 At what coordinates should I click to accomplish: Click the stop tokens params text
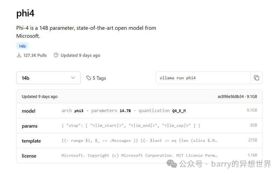point(131,125)
